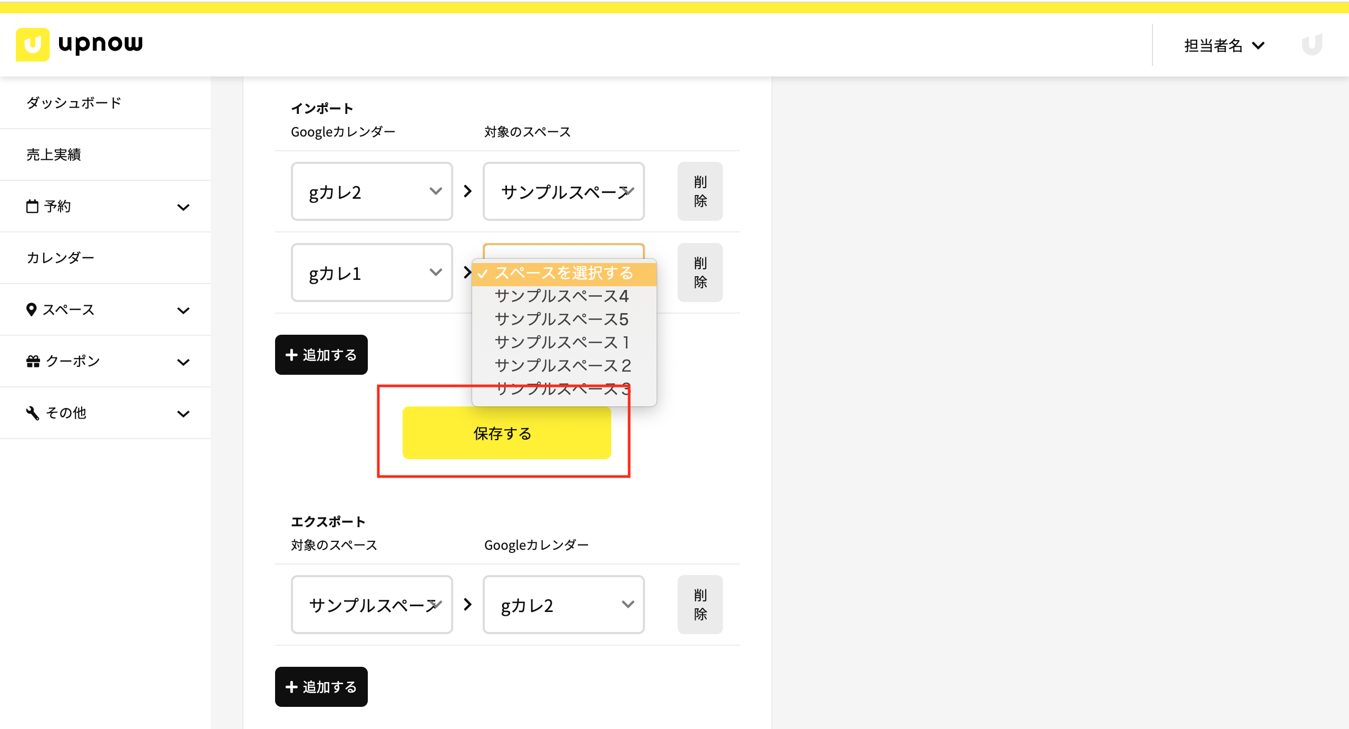
Task: Choose サンプルスペース5 from the list
Action: point(564,319)
